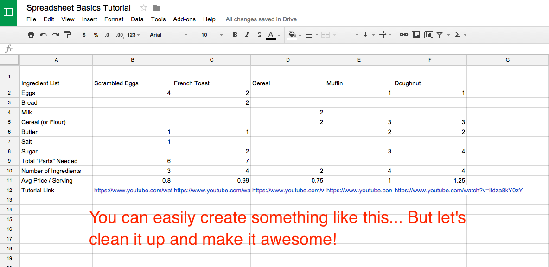This screenshot has width=549, height=267.
Task: Insert a link with the link icon
Action: [403, 34]
